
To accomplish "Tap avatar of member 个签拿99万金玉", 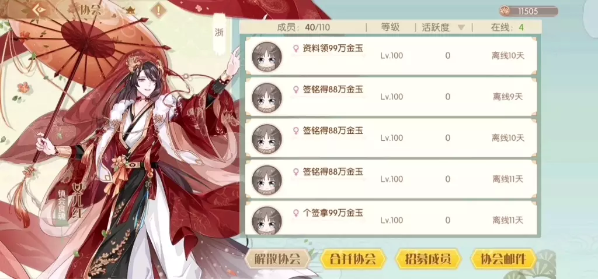I will tap(267, 221).
